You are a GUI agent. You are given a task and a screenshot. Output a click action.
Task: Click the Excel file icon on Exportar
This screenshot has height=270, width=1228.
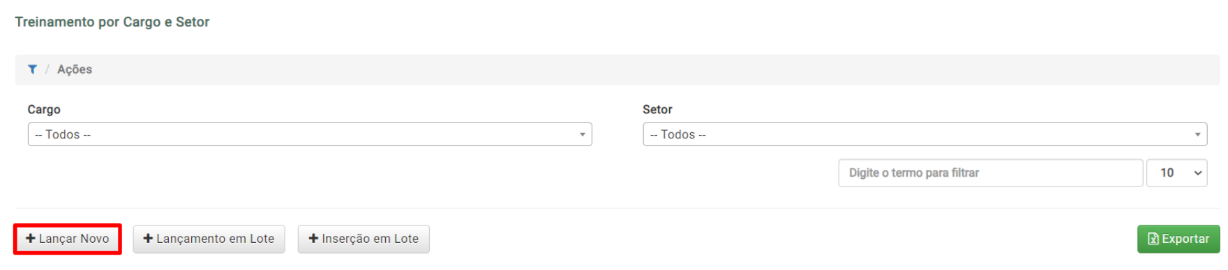point(1153,239)
